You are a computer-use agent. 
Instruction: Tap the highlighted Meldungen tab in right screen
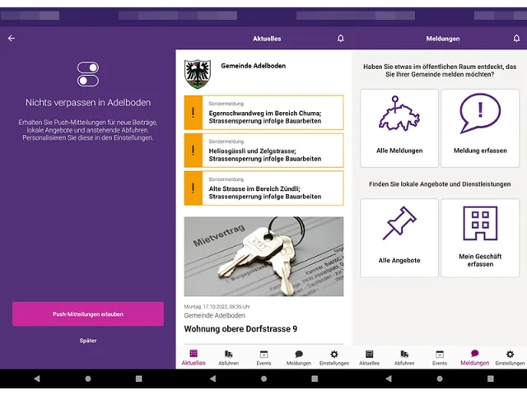[475, 357]
